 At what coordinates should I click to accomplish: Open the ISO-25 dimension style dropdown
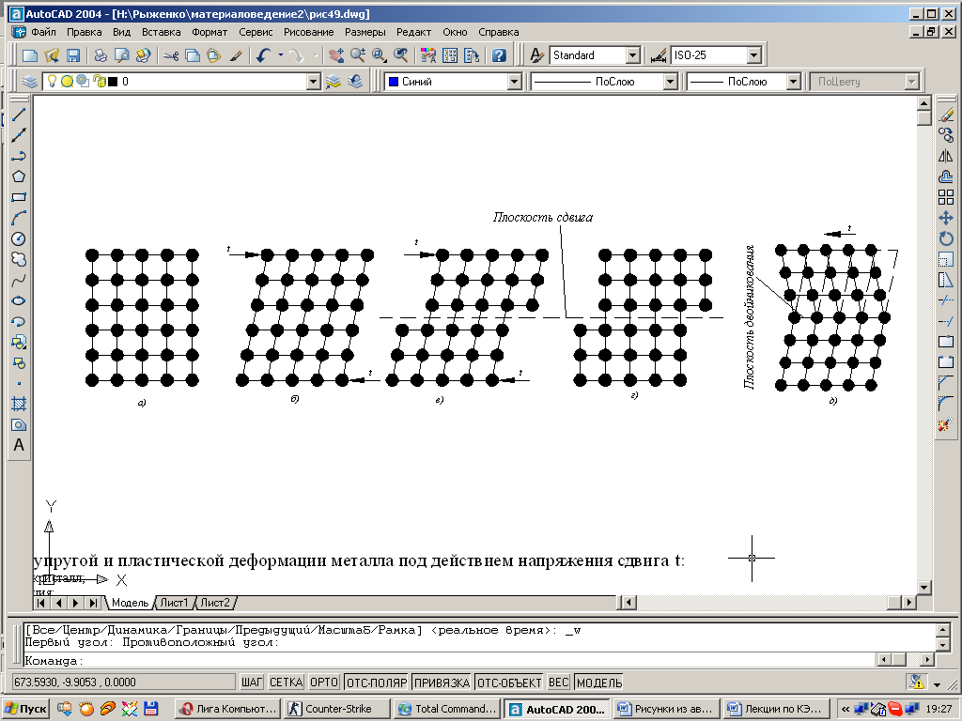[754, 55]
